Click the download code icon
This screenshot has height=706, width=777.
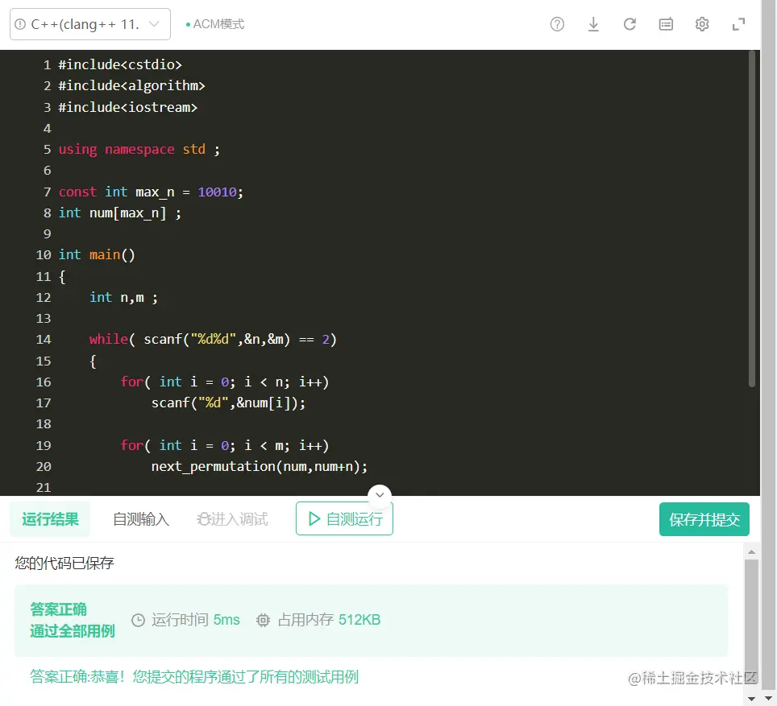pyautogui.click(x=593, y=24)
